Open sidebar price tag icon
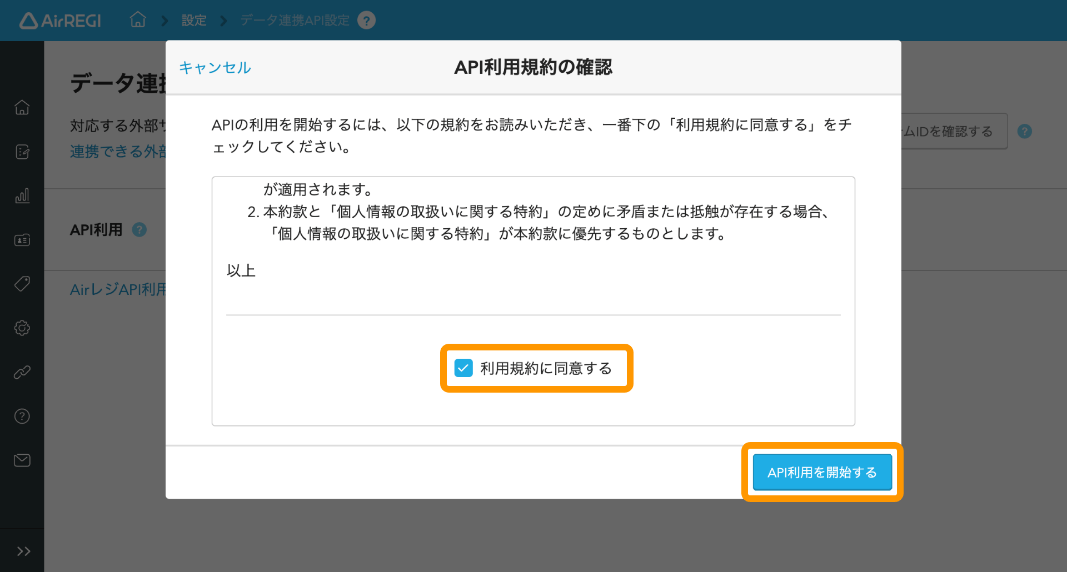This screenshot has width=1067, height=572. pyautogui.click(x=22, y=284)
